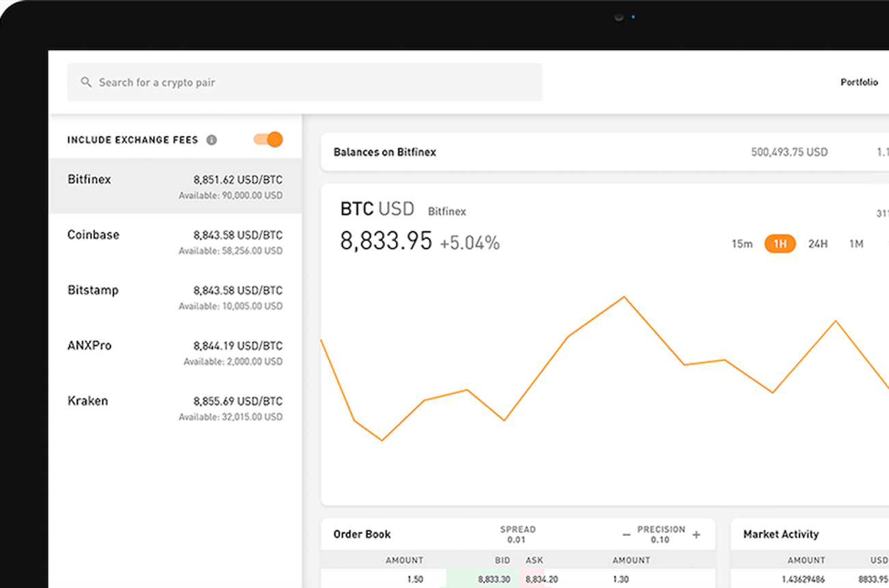The image size is (889, 588).
Task: Click the 8,834.20 ask price
Action: (542, 579)
